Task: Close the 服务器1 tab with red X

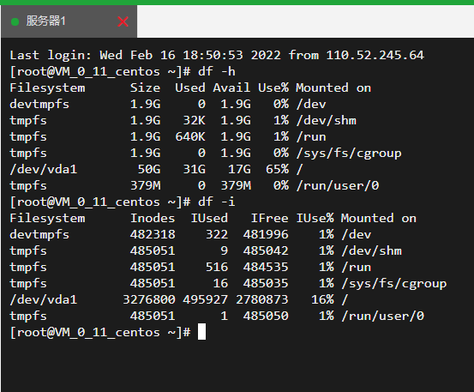Action: click(x=123, y=21)
